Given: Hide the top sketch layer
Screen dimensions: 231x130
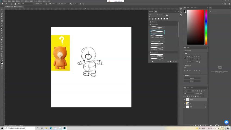Looking at the screenshot, I should click(x=184, y=100).
